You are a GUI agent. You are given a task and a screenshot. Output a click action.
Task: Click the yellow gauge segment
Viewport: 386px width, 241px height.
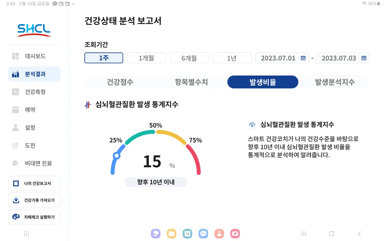click(172, 136)
